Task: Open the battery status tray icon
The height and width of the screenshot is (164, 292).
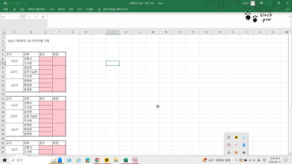Action: 246,160
